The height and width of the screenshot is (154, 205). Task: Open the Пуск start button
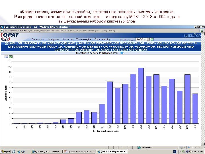[5, 152]
